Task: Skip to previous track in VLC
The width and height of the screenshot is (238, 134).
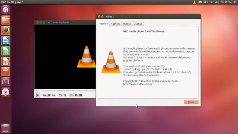Action: coord(45,95)
